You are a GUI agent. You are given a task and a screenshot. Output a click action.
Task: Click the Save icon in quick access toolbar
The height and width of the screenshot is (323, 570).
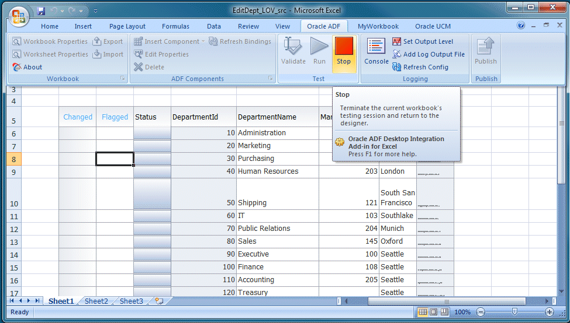pos(41,10)
